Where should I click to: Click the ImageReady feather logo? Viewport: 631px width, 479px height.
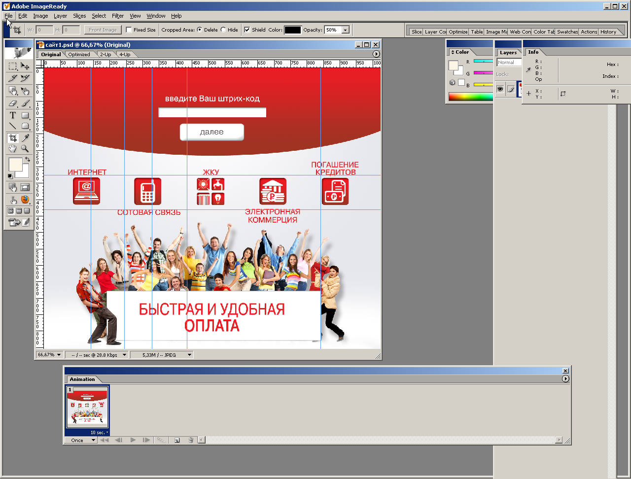click(x=19, y=53)
